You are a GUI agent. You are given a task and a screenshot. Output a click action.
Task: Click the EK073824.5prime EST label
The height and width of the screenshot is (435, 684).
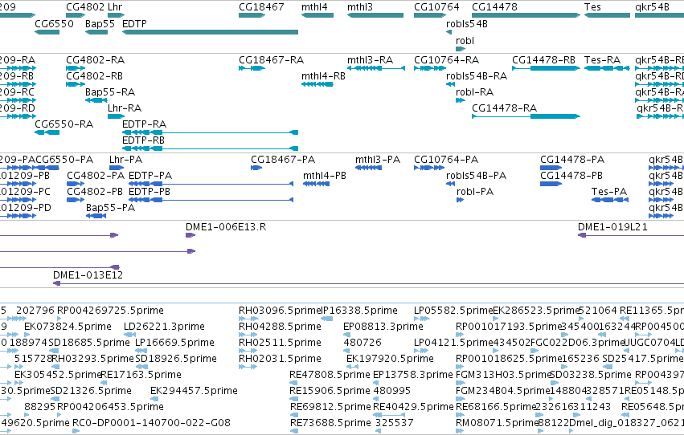(68, 327)
